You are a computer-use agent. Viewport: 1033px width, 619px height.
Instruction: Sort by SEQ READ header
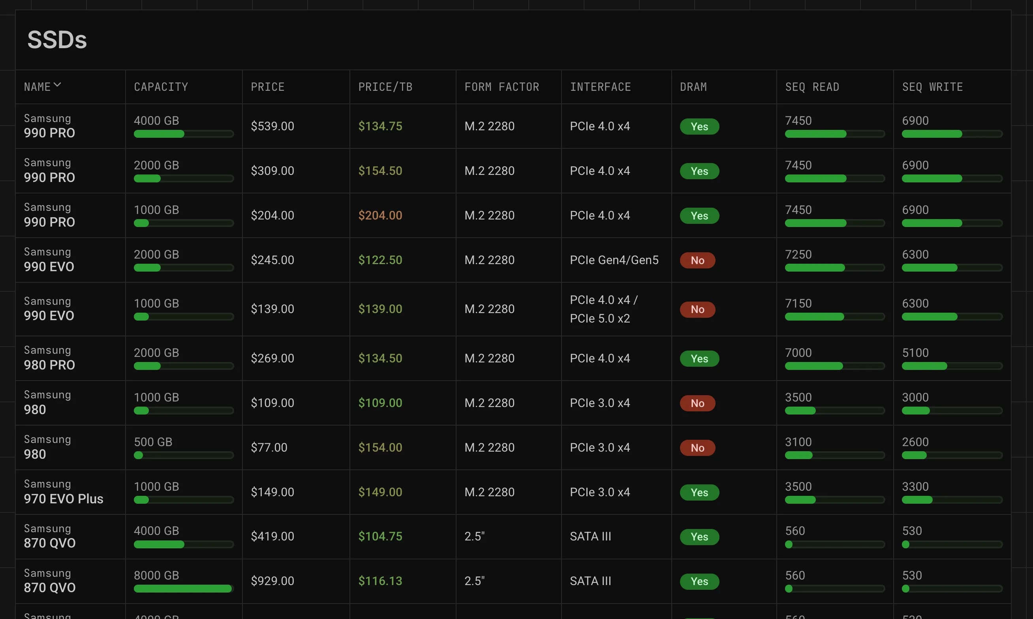811,87
